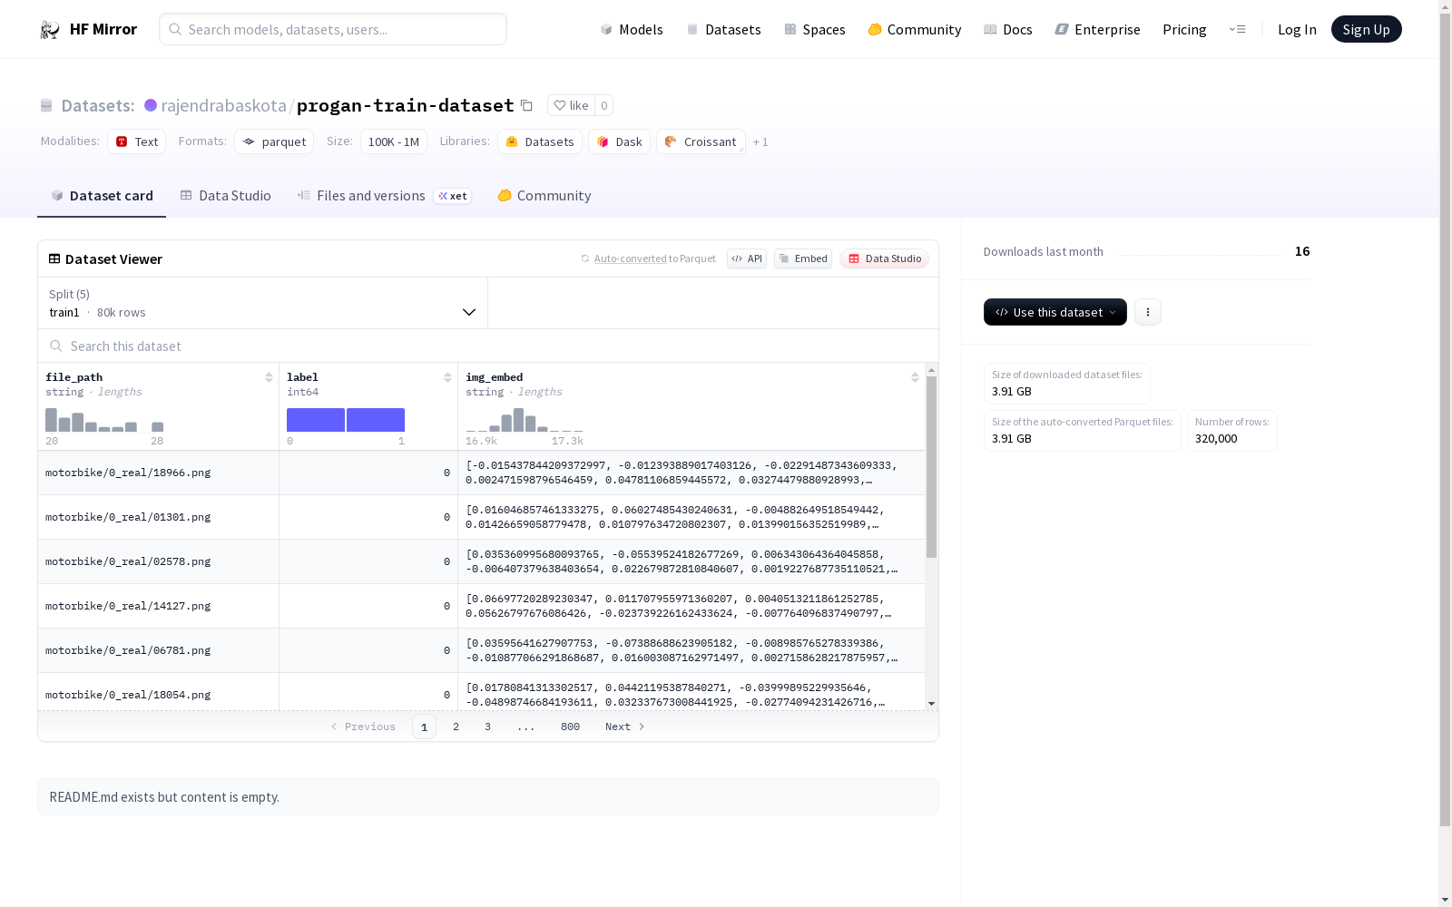Click rajendrabaskota user avatar icon
The image size is (1452, 907).
point(151,105)
